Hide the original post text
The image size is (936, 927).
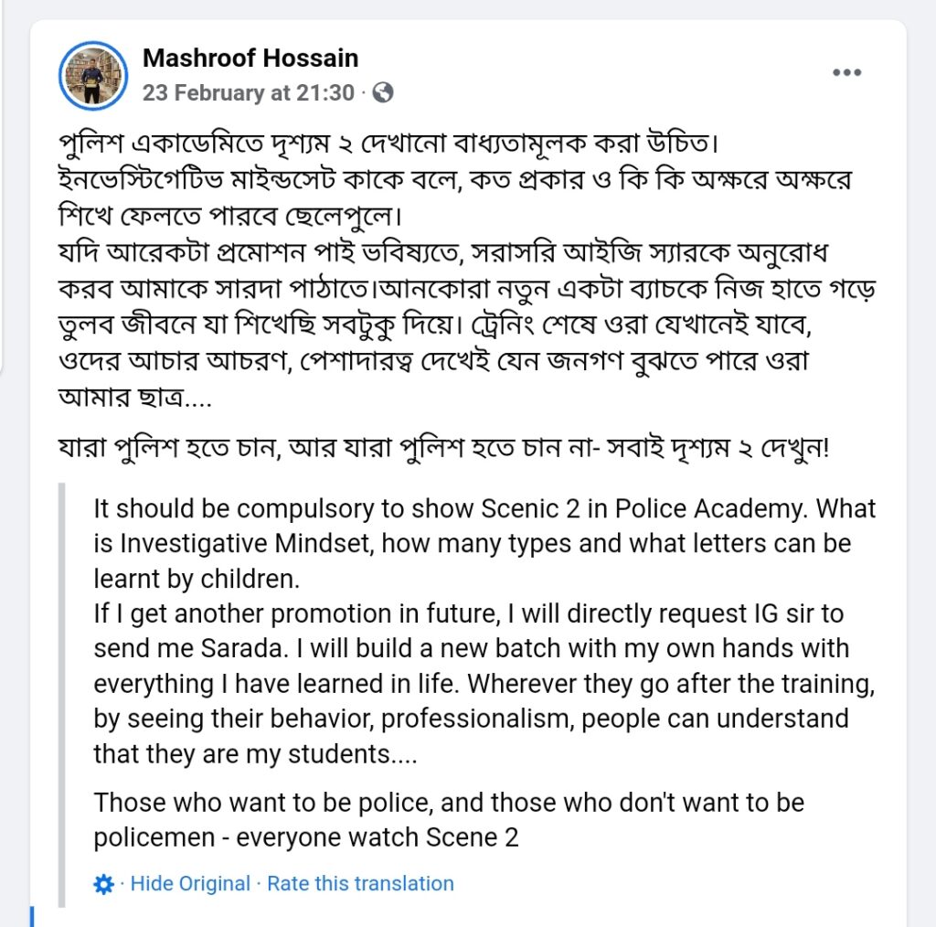pyautogui.click(x=190, y=883)
